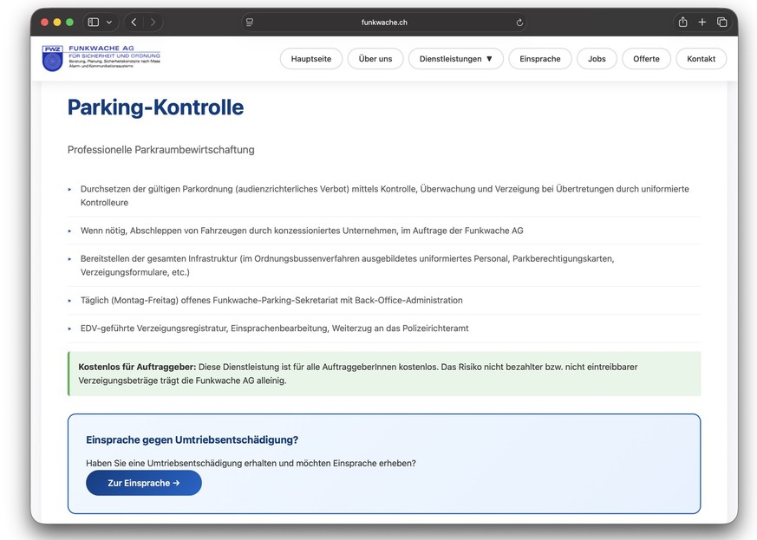
Task: Open the Hauptseite nav item
Action: (311, 59)
